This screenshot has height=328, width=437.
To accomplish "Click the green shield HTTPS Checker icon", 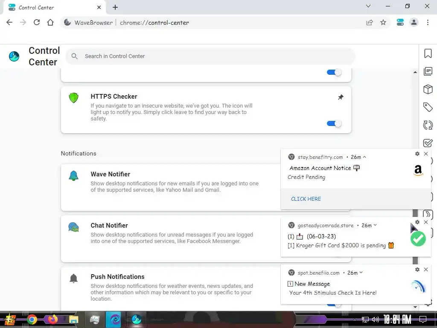I will click(x=73, y=98).
